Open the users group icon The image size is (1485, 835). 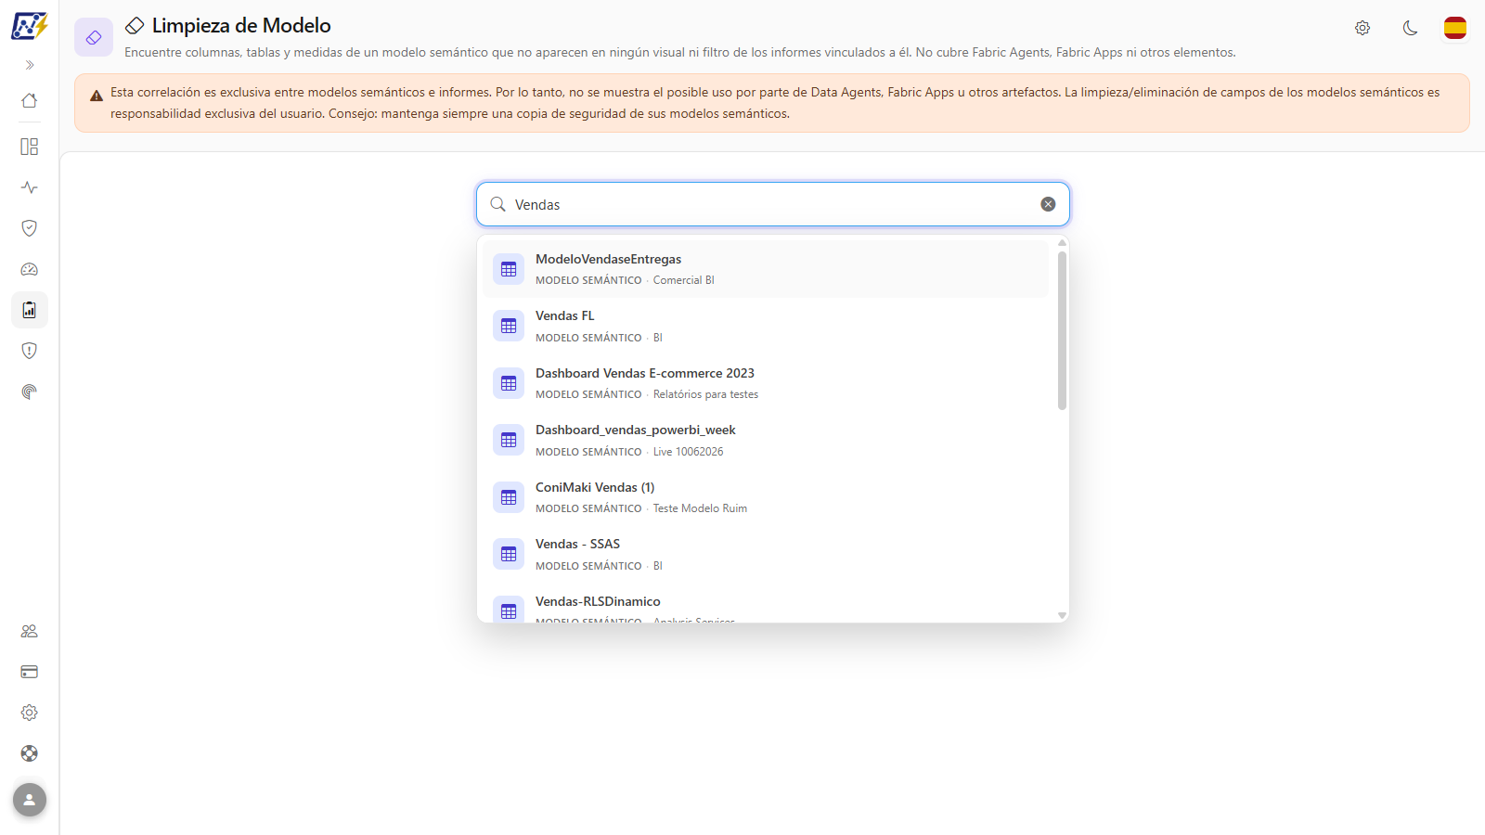click(30, 631)
